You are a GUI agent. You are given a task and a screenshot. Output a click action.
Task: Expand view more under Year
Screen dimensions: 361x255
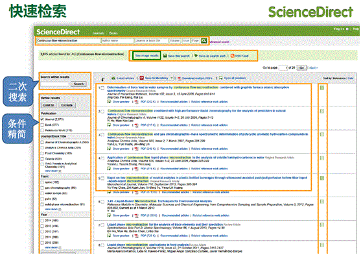(x=53, y=248)
